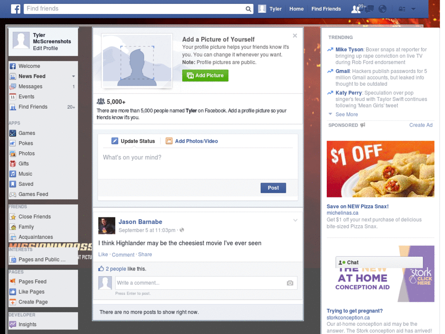445x334 pixels.
Task: Open Trying to get pregnant ad link
Action: coord(355,311)
